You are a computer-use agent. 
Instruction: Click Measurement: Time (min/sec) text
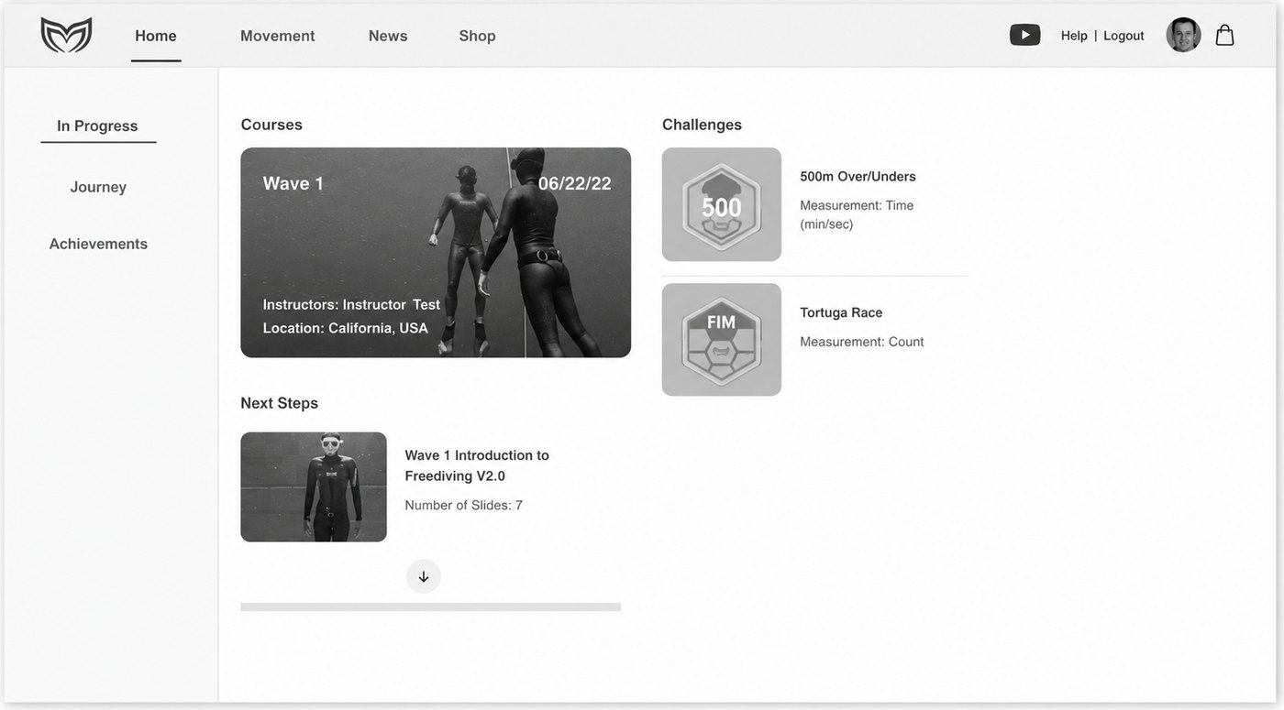(x=857, y=214)
